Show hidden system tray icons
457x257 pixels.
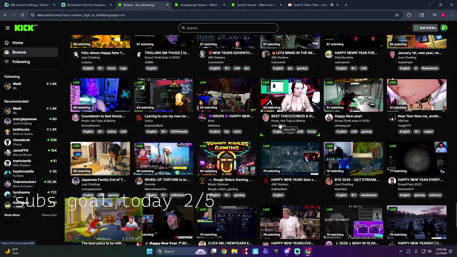click(x=401, y=251)
